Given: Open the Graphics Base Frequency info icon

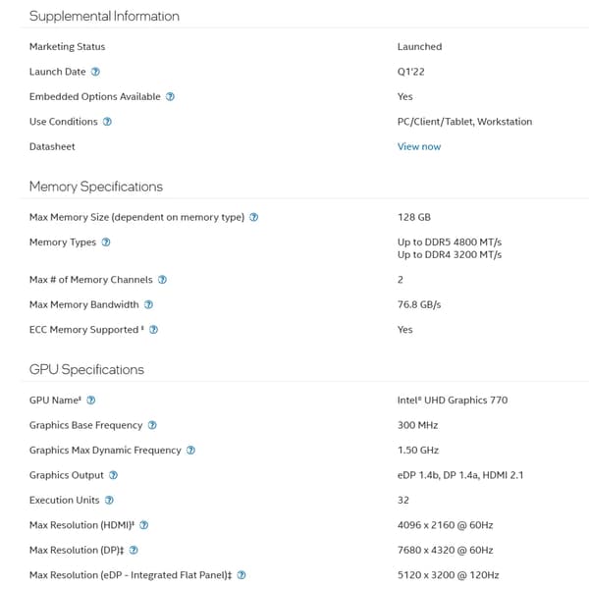Looking at the screenshot, I should click(152, 425).
